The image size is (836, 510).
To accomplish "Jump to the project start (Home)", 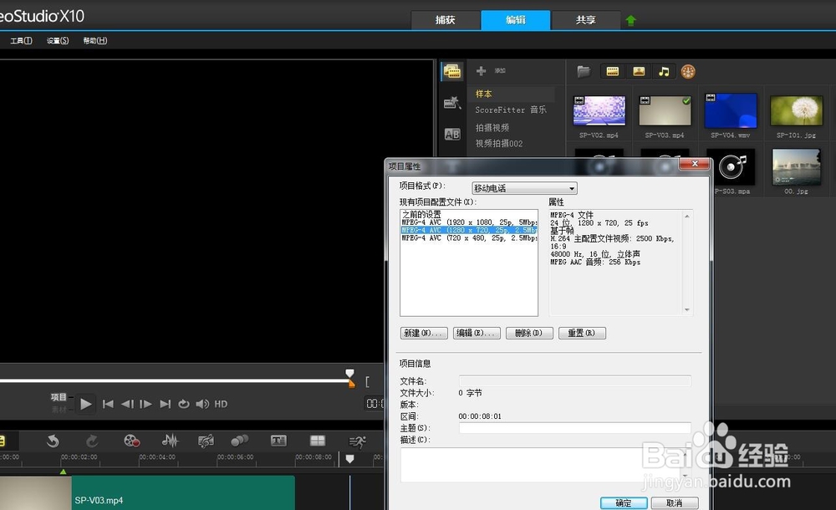I will pos(108,404).
